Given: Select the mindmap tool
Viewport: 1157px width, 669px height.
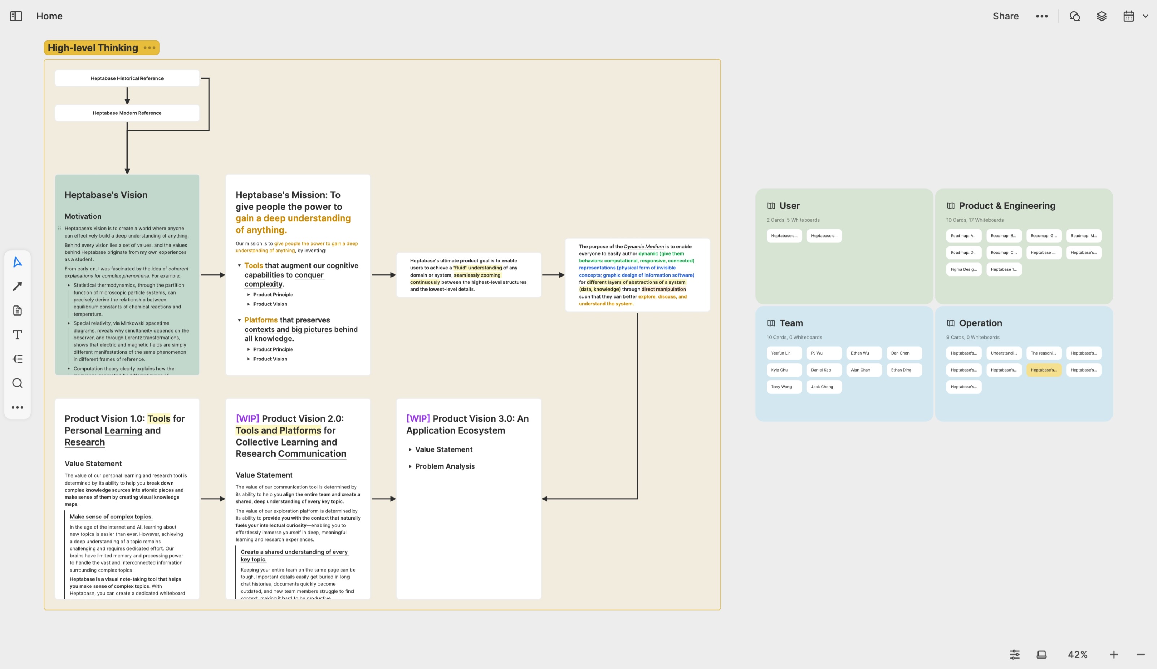Looking at the screenshot, I should coord(17,359).
